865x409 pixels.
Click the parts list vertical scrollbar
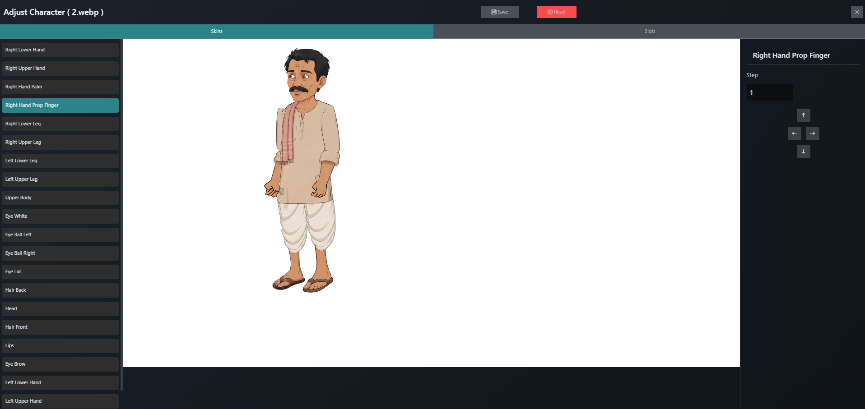pos(121,215)
